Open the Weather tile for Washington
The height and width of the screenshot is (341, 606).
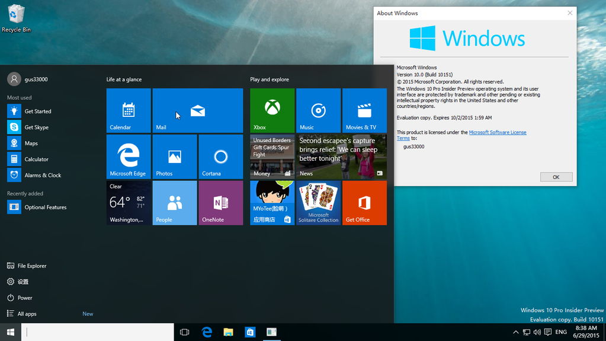[129, 203]
